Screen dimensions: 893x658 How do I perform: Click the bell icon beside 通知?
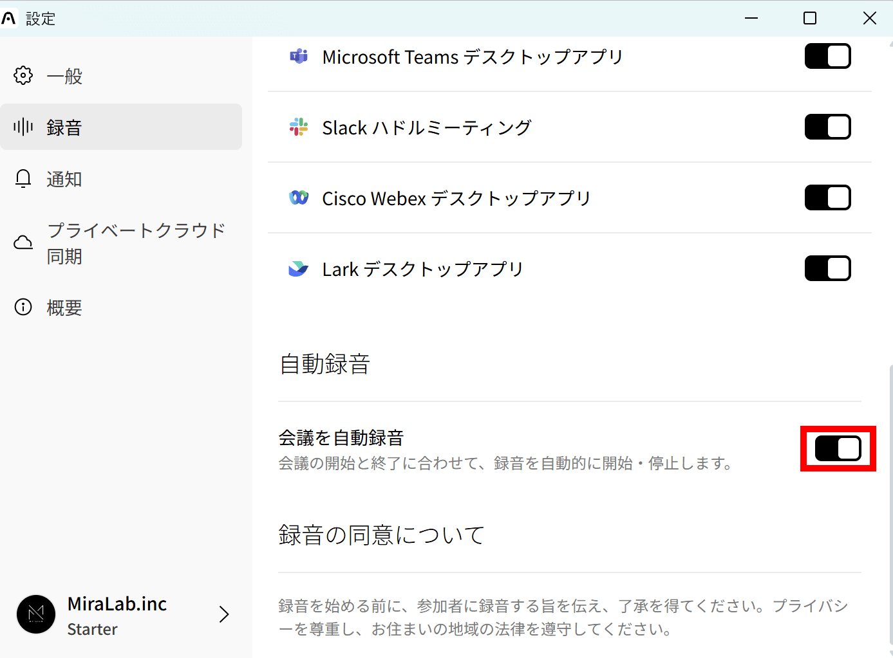23,178
